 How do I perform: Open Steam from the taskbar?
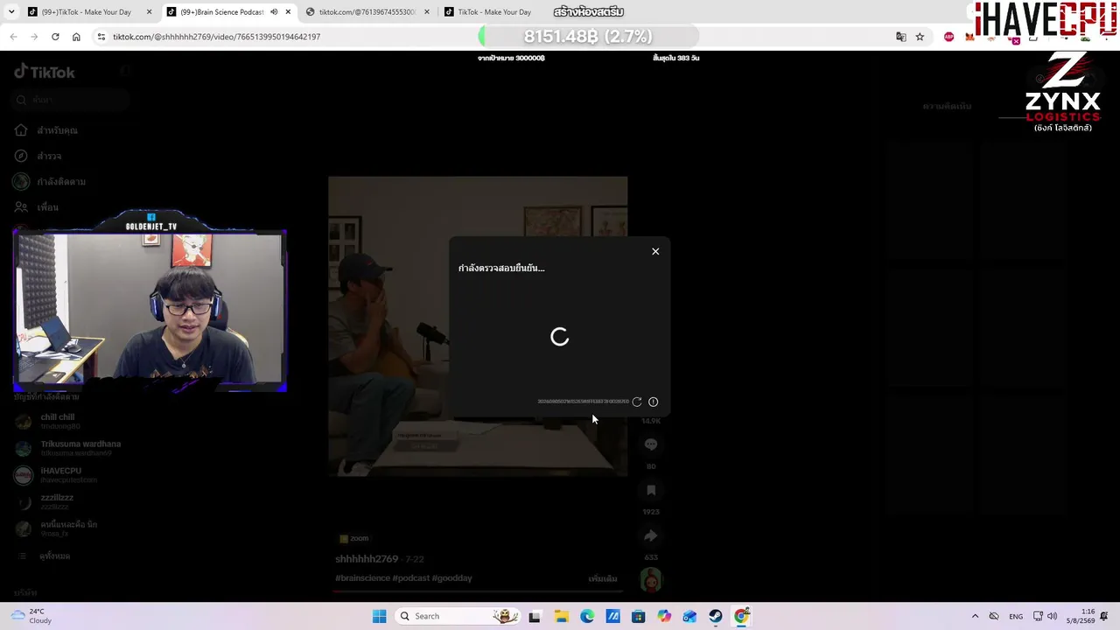(716, 616)
